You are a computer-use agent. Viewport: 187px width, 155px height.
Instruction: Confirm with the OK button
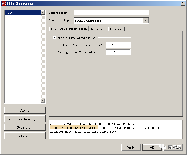(152, 148)
